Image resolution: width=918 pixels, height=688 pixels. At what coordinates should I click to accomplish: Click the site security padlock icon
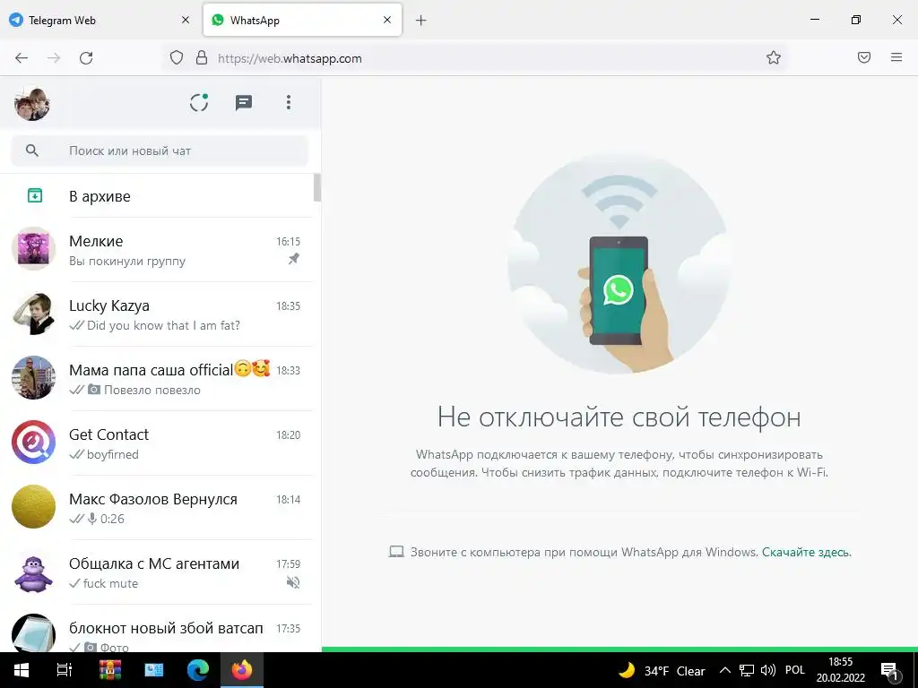coord(202,57)
